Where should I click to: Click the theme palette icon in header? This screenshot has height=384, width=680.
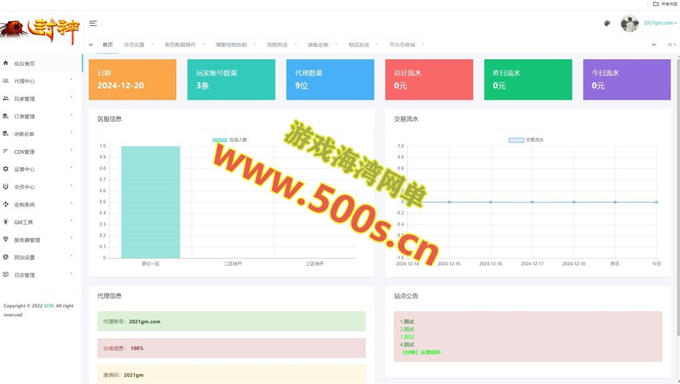point(607,23)
